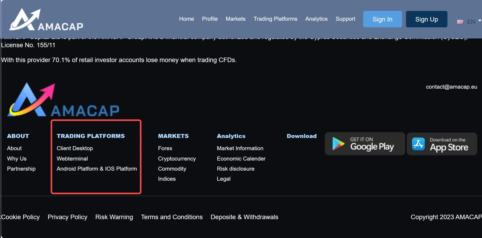Open the Client Desktop link

[x=75, y=148]
